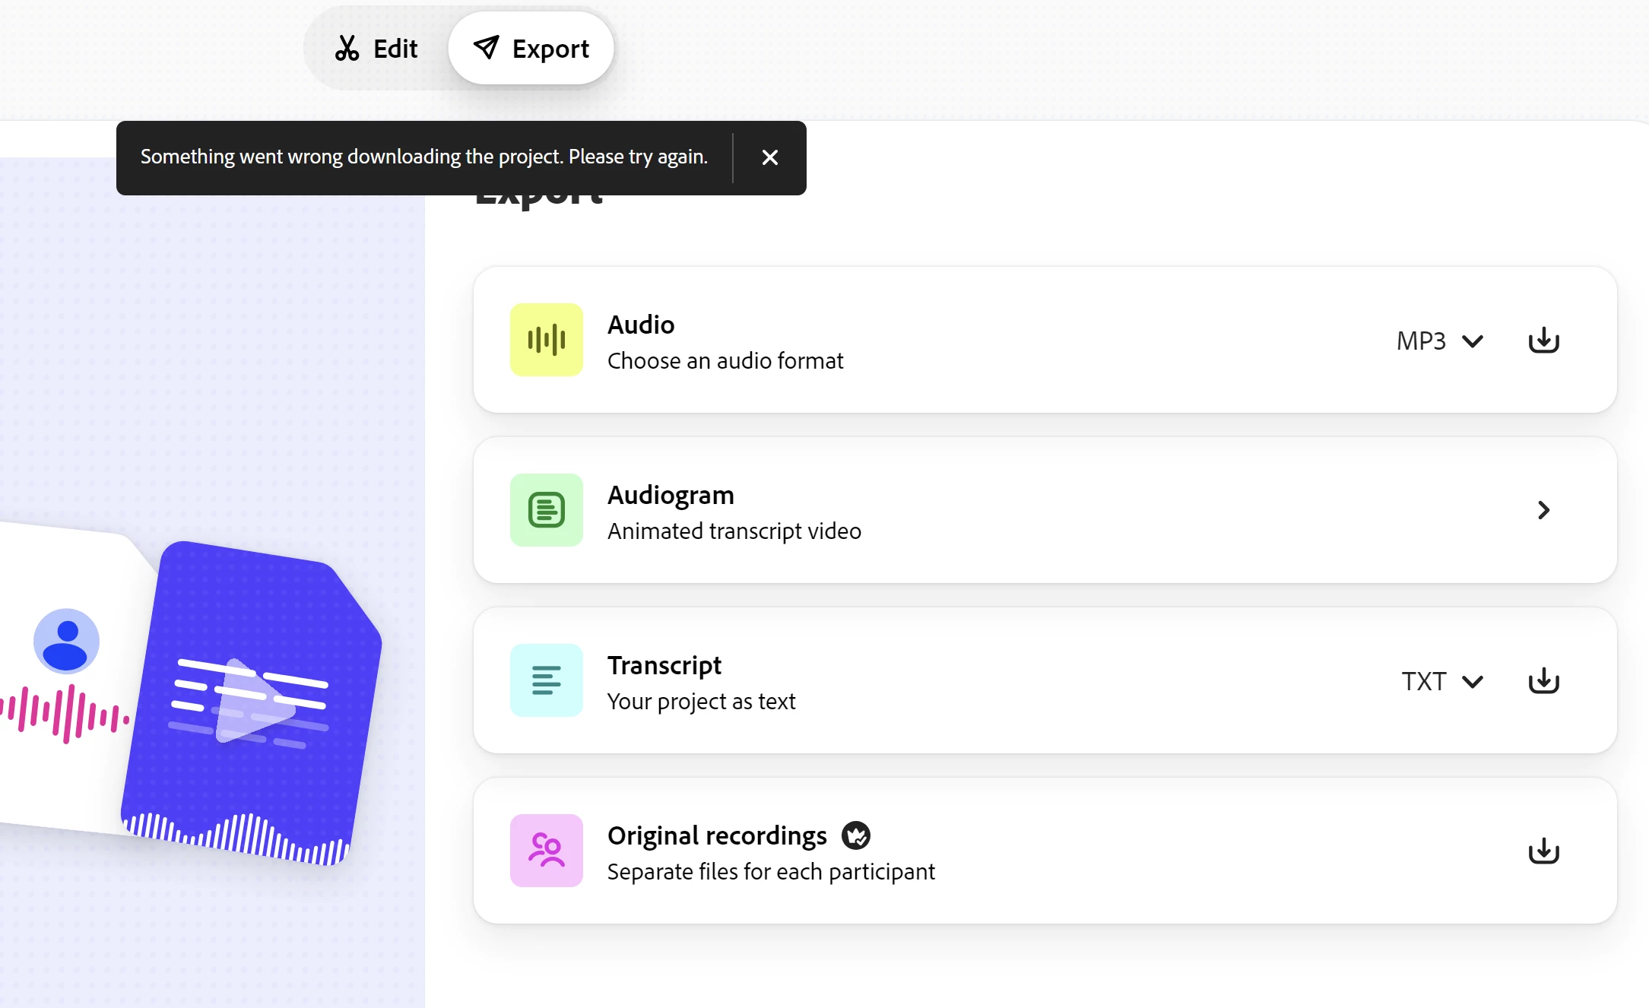Click the green Audiogram icon
This screenshot has width=1649, height=1008.
click(x=546, y=510)
